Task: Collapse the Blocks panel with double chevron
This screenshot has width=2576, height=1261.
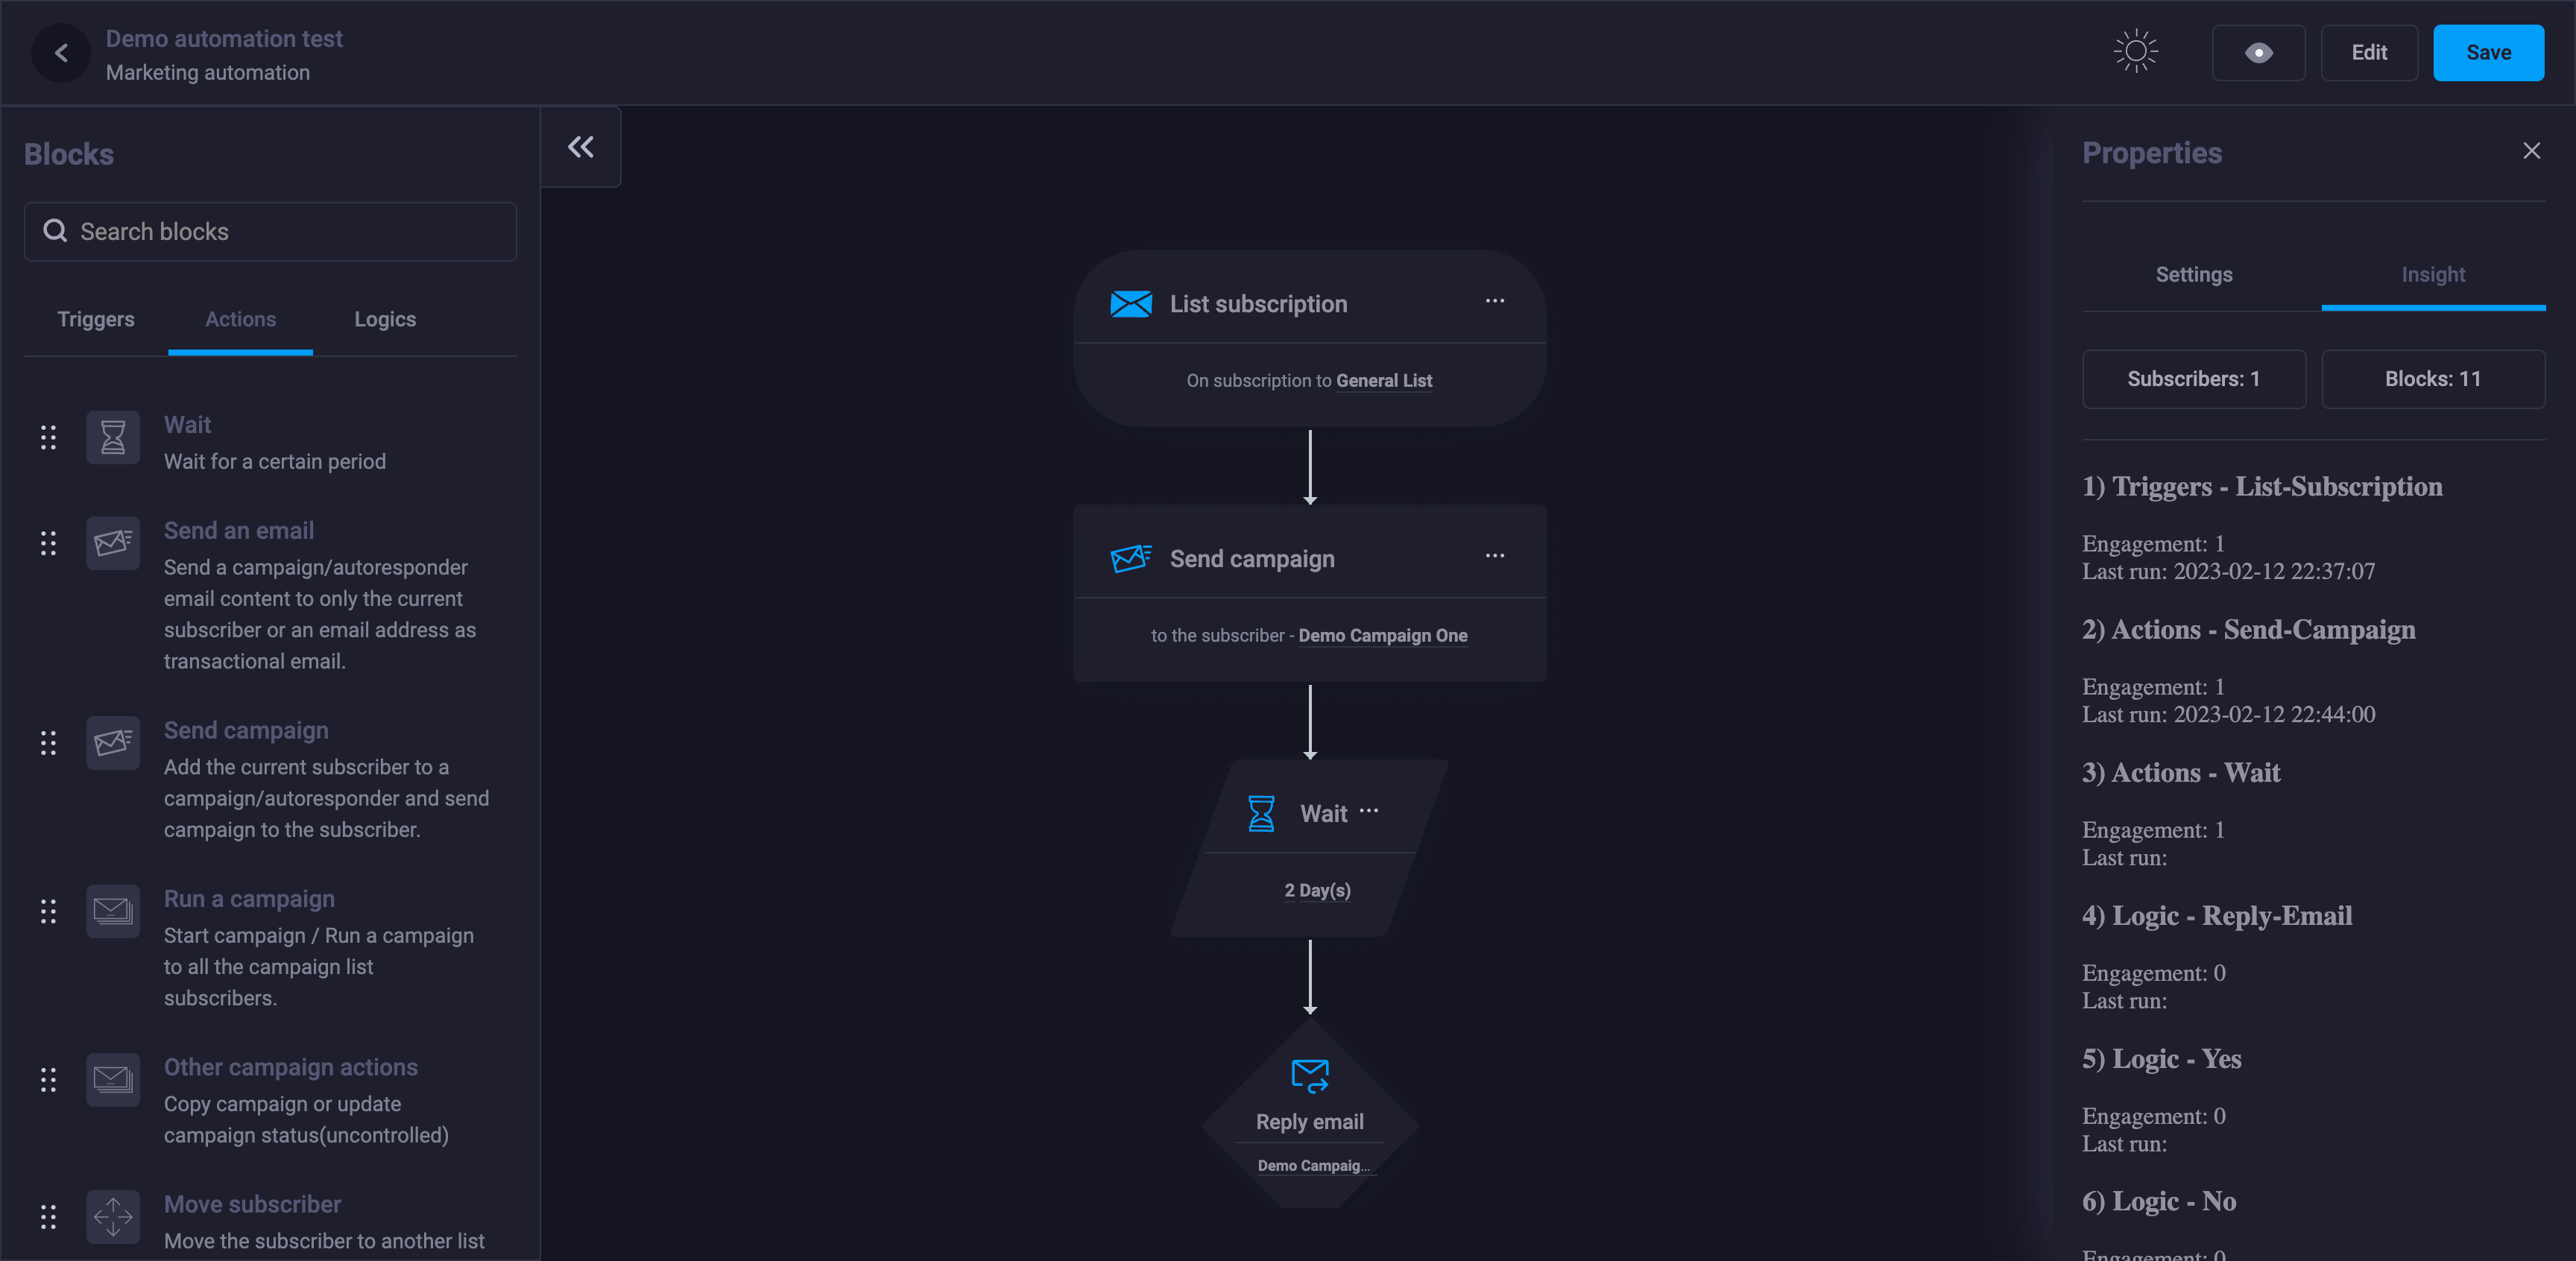Action: [580, 147]
